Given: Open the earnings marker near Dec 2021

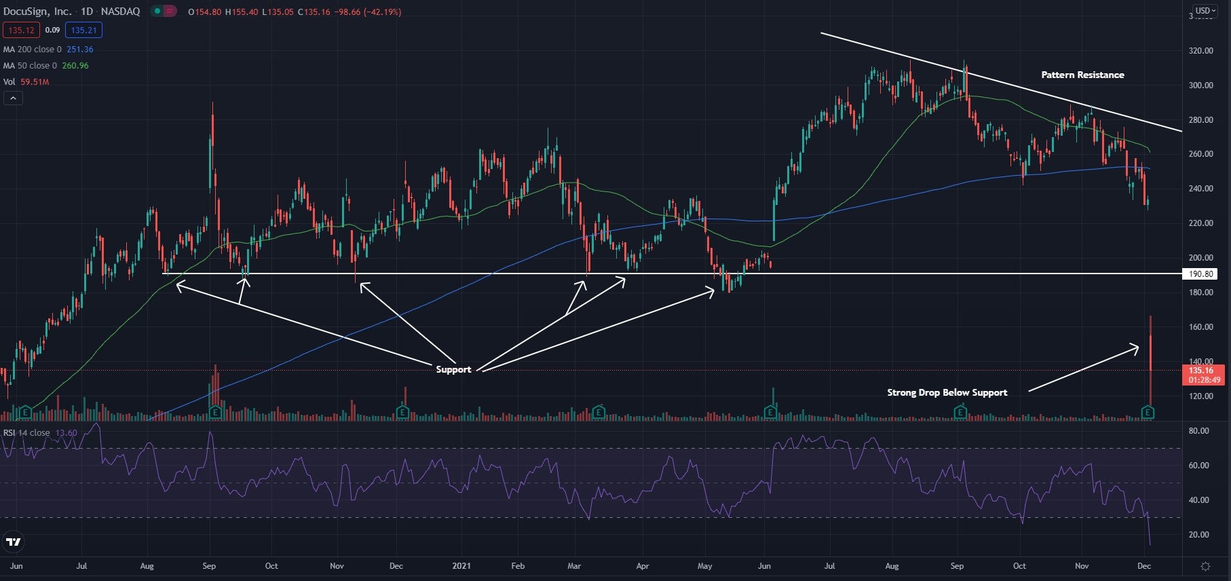Looking at the screenshot, I should pos(1148,412).
